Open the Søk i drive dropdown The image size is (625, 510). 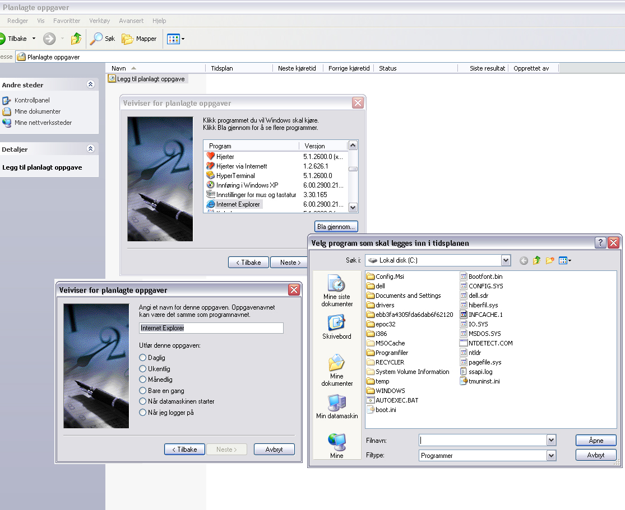coord(506,260)
